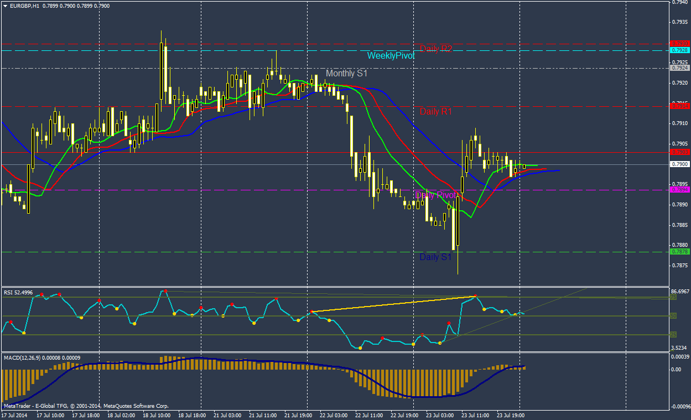Image resolution: width=691 pixels, height=420 pixels.
Task: Click the 21 Jul 19:00 time axis label
Action: tap(298, 414)
